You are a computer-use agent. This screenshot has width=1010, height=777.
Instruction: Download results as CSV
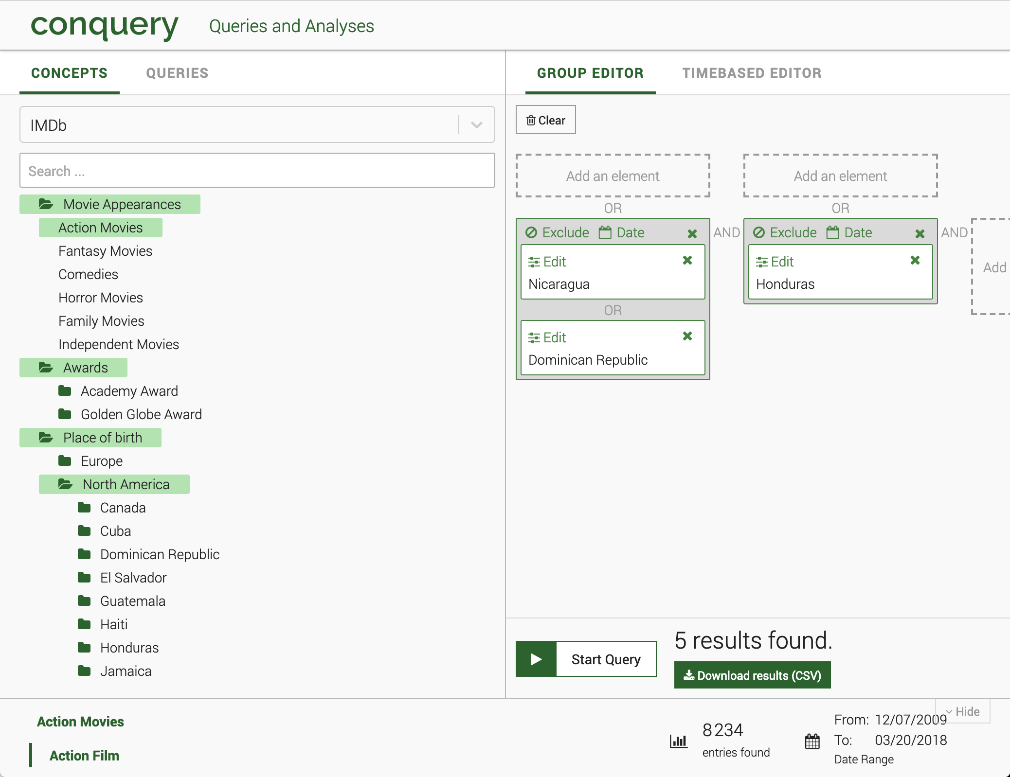tap(752, 675)
